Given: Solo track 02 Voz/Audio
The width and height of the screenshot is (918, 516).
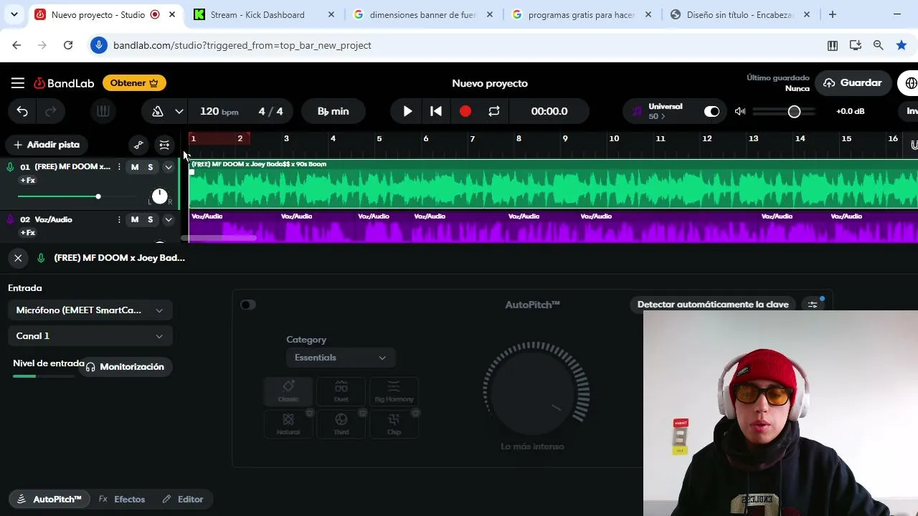Looking at the screenshot, I should tap(150, 219).
